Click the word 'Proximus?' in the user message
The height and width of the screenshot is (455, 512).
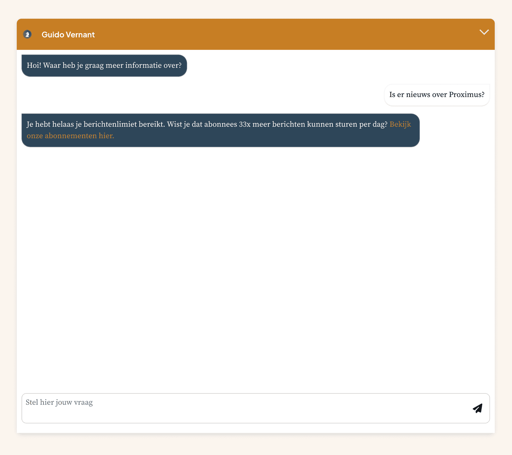pyautogui.click(x=467, y=95)
